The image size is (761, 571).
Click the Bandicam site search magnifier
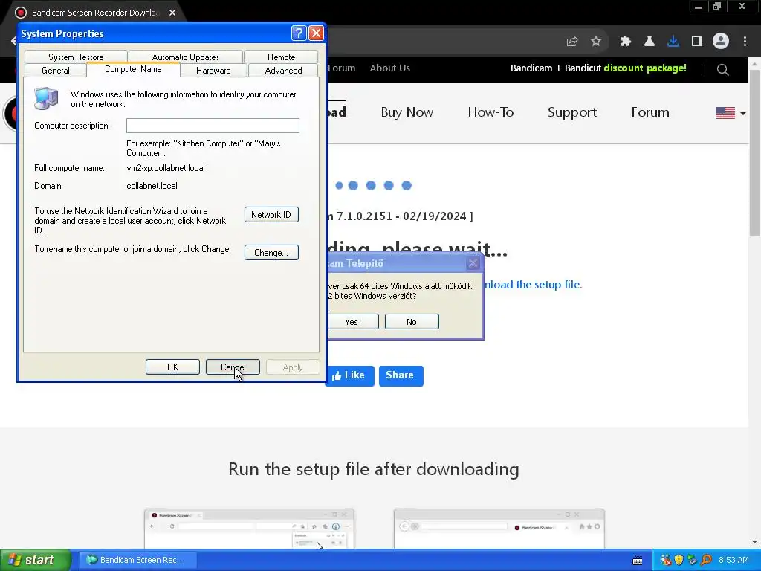(x=722, y=70)
